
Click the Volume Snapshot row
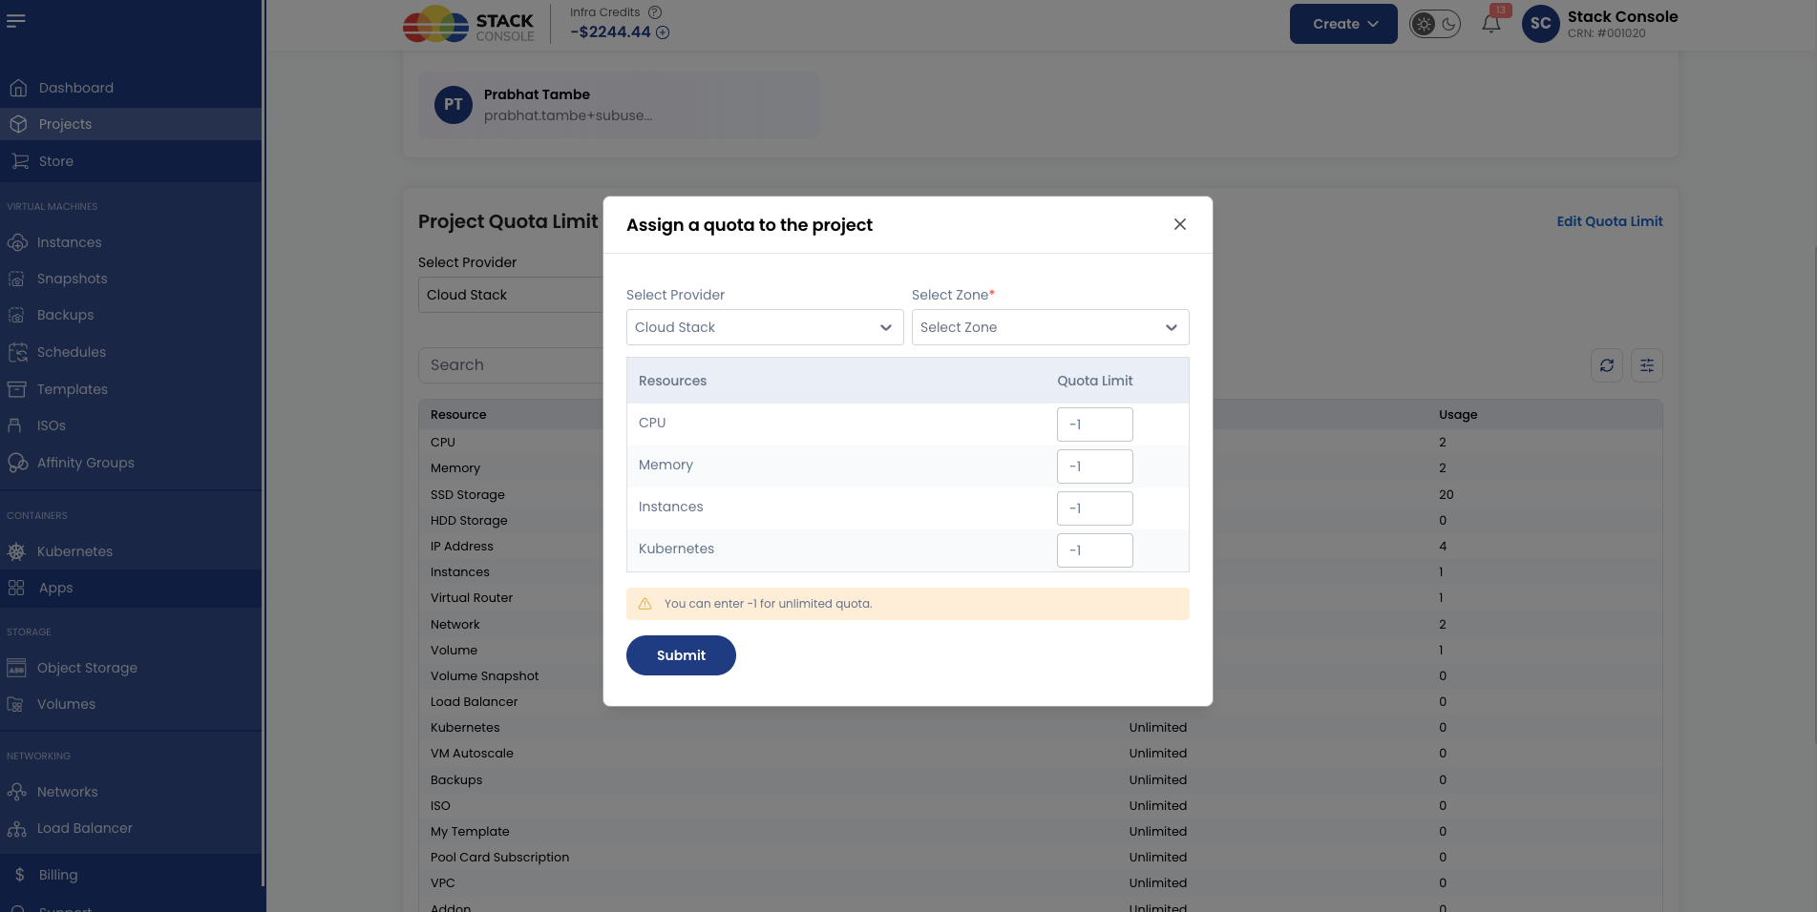(x=1041, y=676)
